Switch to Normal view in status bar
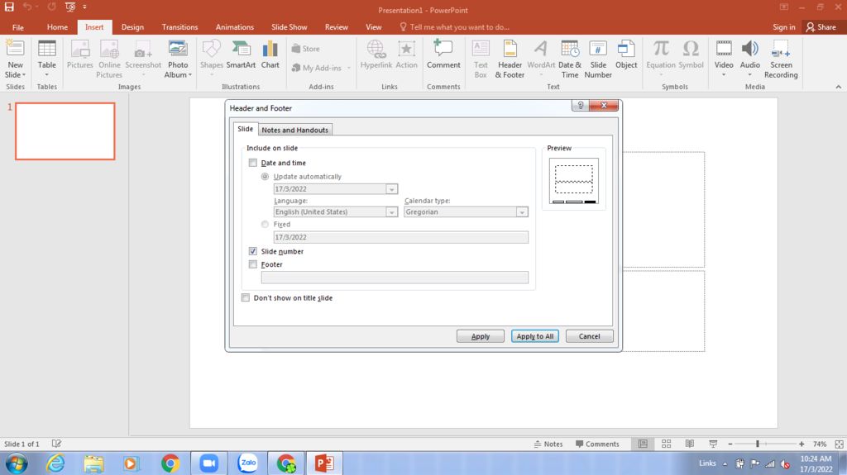 tap(643, 444)
